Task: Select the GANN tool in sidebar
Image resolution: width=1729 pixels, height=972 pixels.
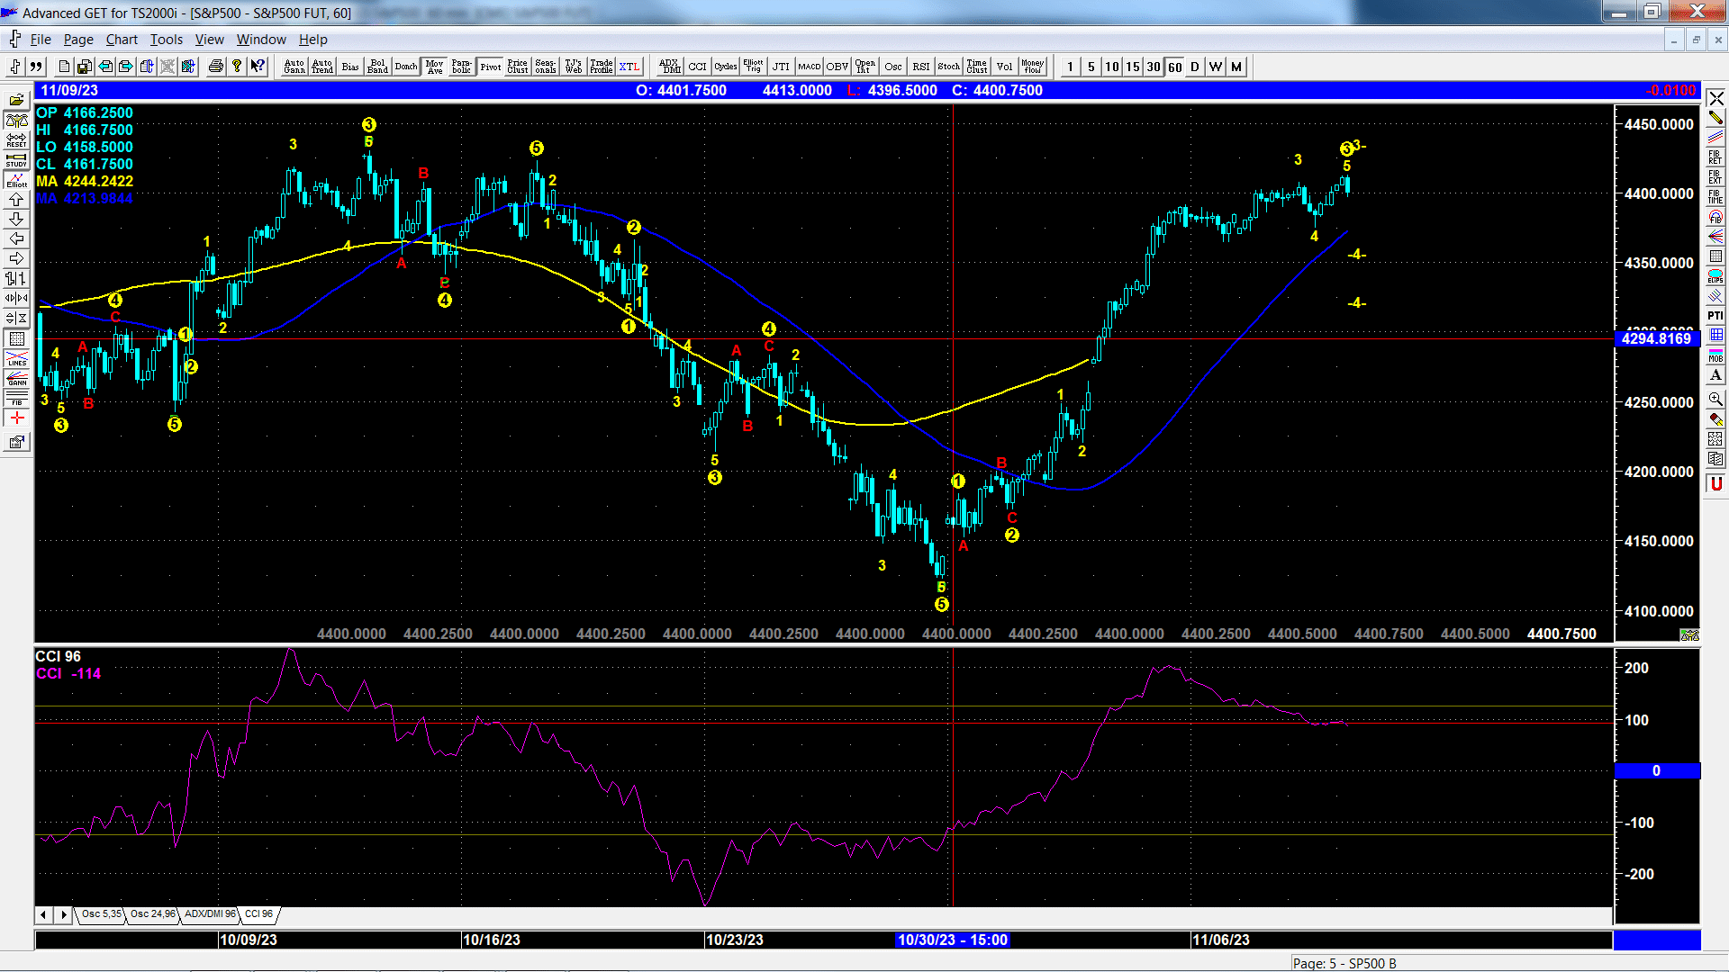Action: (16, 377)
